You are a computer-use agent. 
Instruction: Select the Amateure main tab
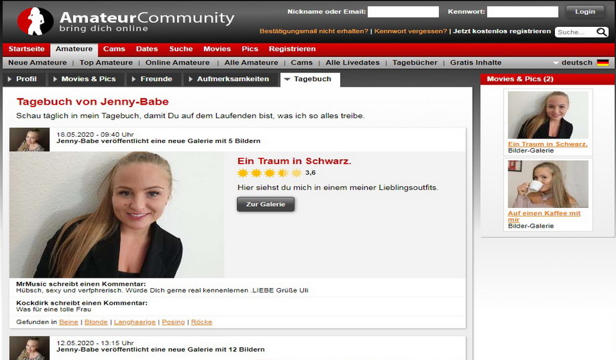point(74,49)
